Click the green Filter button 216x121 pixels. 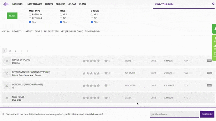click(12, 16)
